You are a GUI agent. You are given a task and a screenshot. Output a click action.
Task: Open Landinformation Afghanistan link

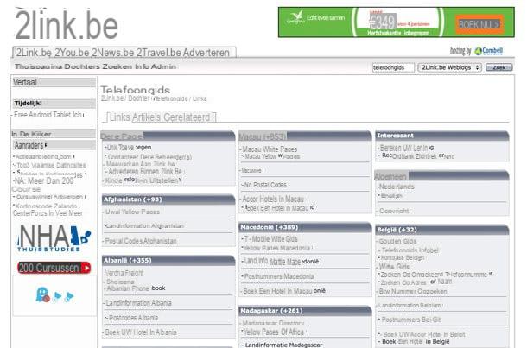[144, 225]
